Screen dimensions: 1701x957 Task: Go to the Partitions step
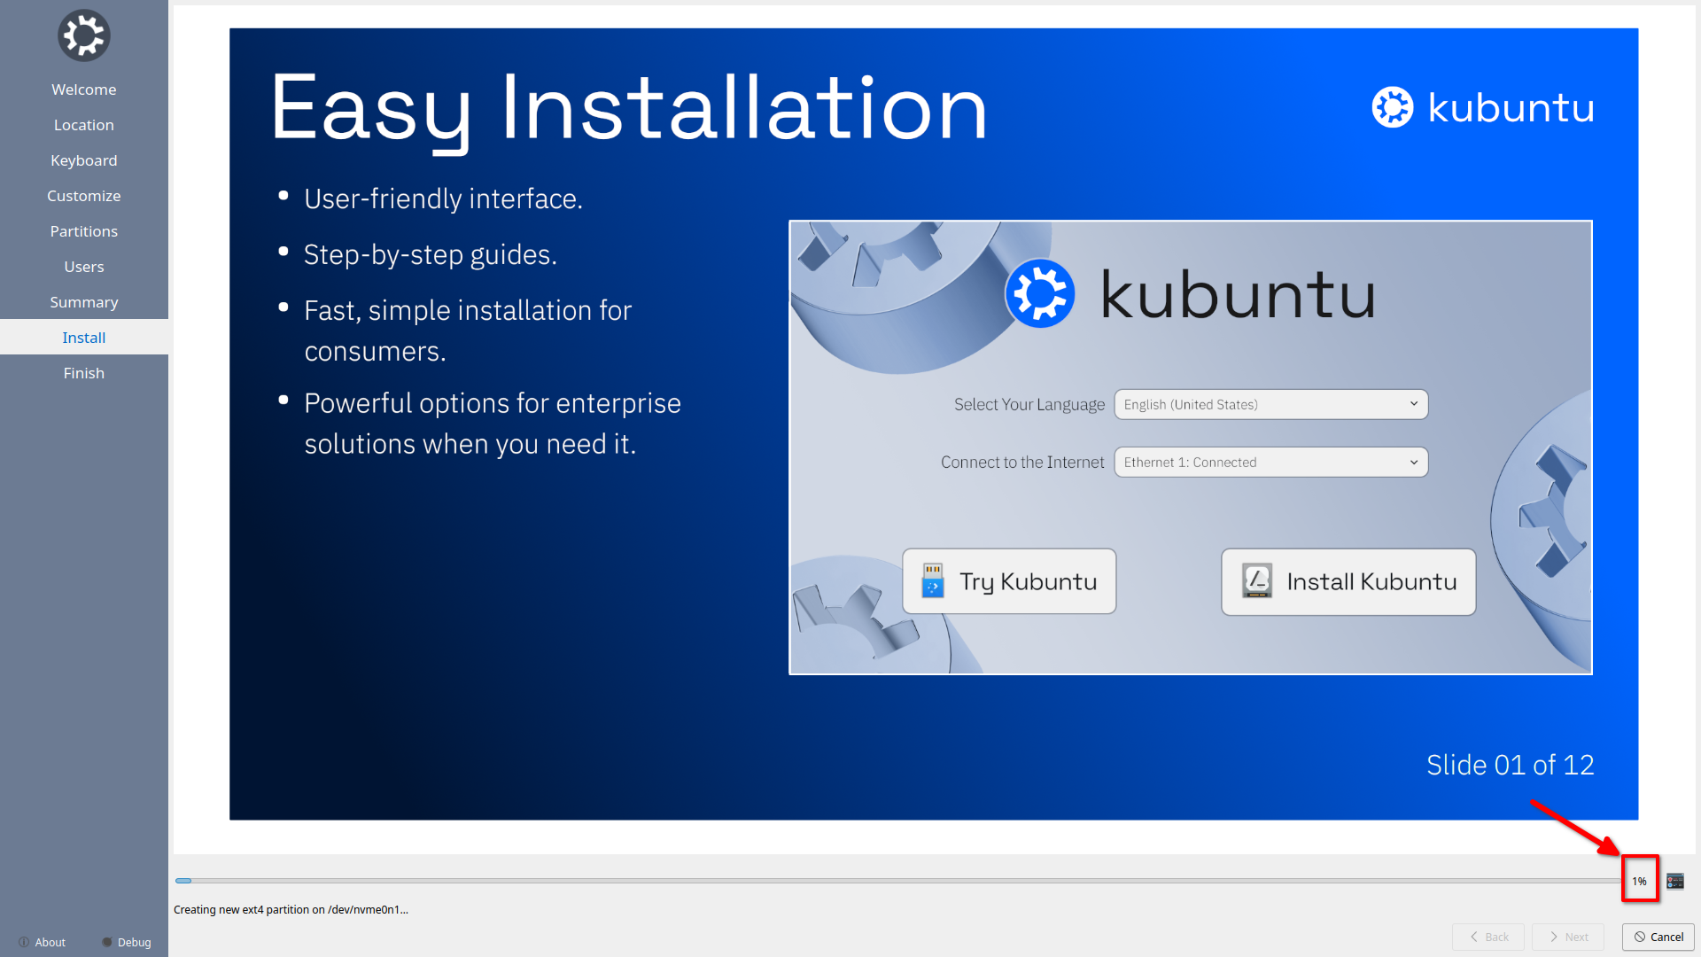point(83,231)
